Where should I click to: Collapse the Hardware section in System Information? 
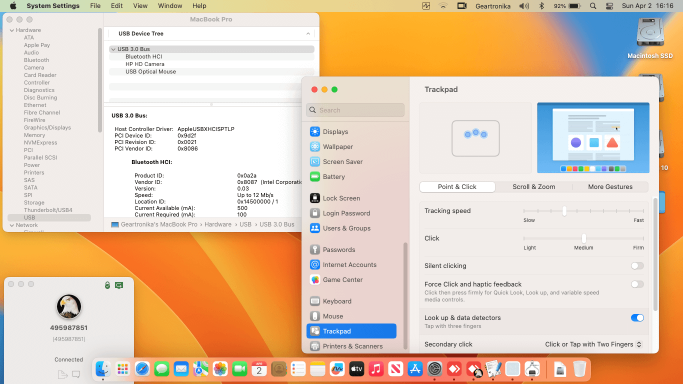[12, 30]
